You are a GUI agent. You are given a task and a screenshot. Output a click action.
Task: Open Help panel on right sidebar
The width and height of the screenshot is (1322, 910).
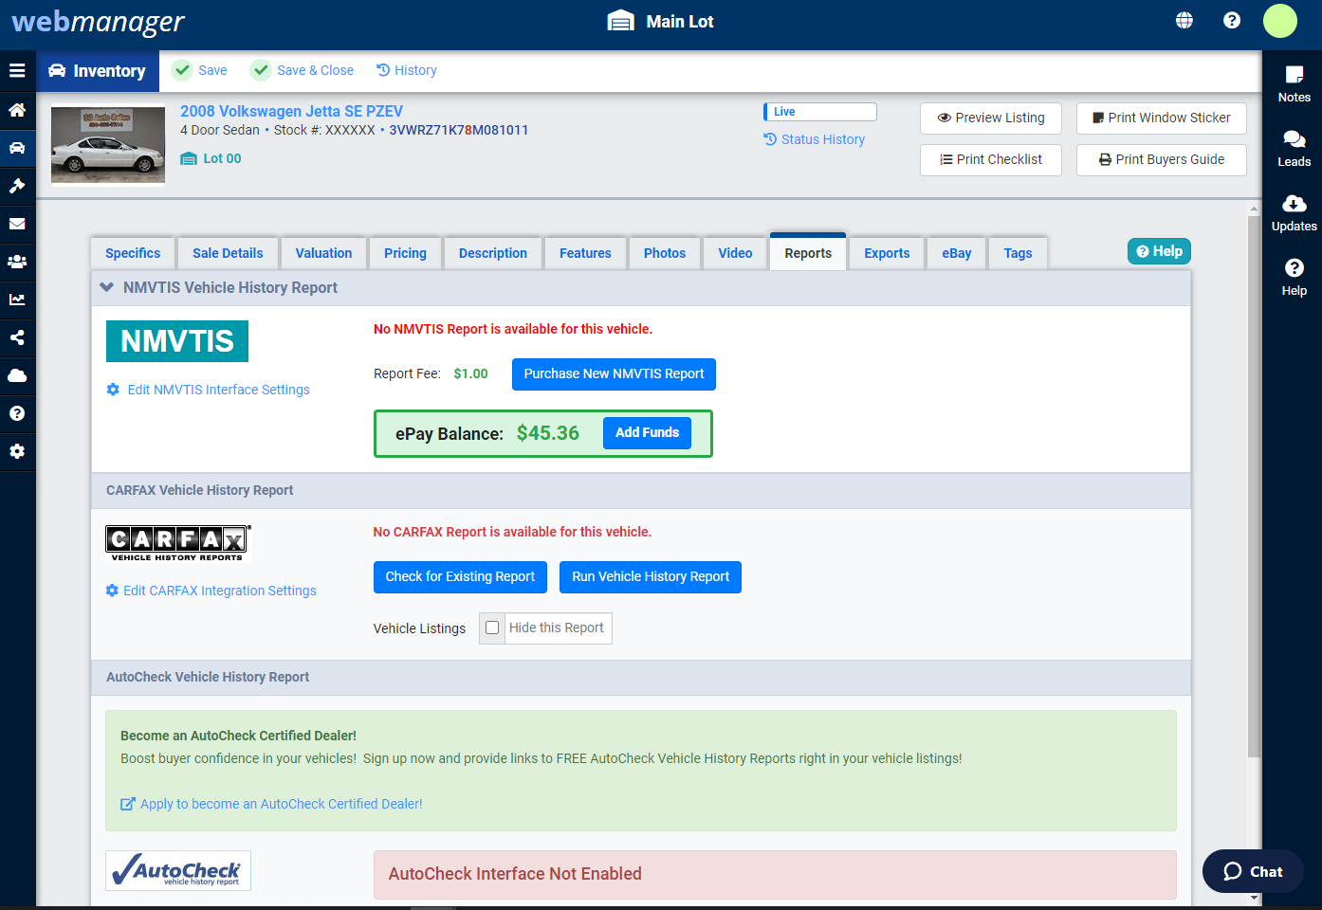pyautogui.click(x=1294, y=278)
